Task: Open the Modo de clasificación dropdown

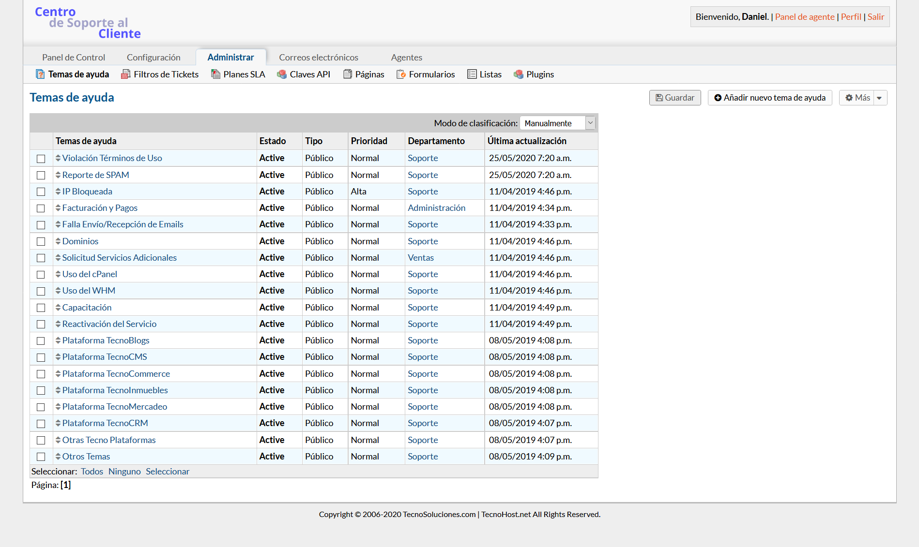Action: [557, 123]
